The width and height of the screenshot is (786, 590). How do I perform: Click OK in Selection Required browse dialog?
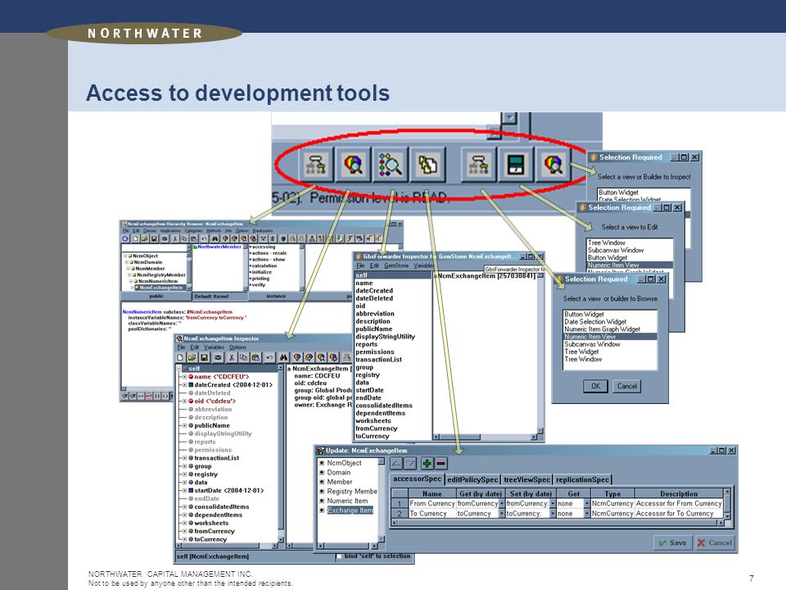595,386
